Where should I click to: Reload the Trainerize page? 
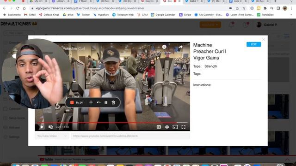(18, 8)
